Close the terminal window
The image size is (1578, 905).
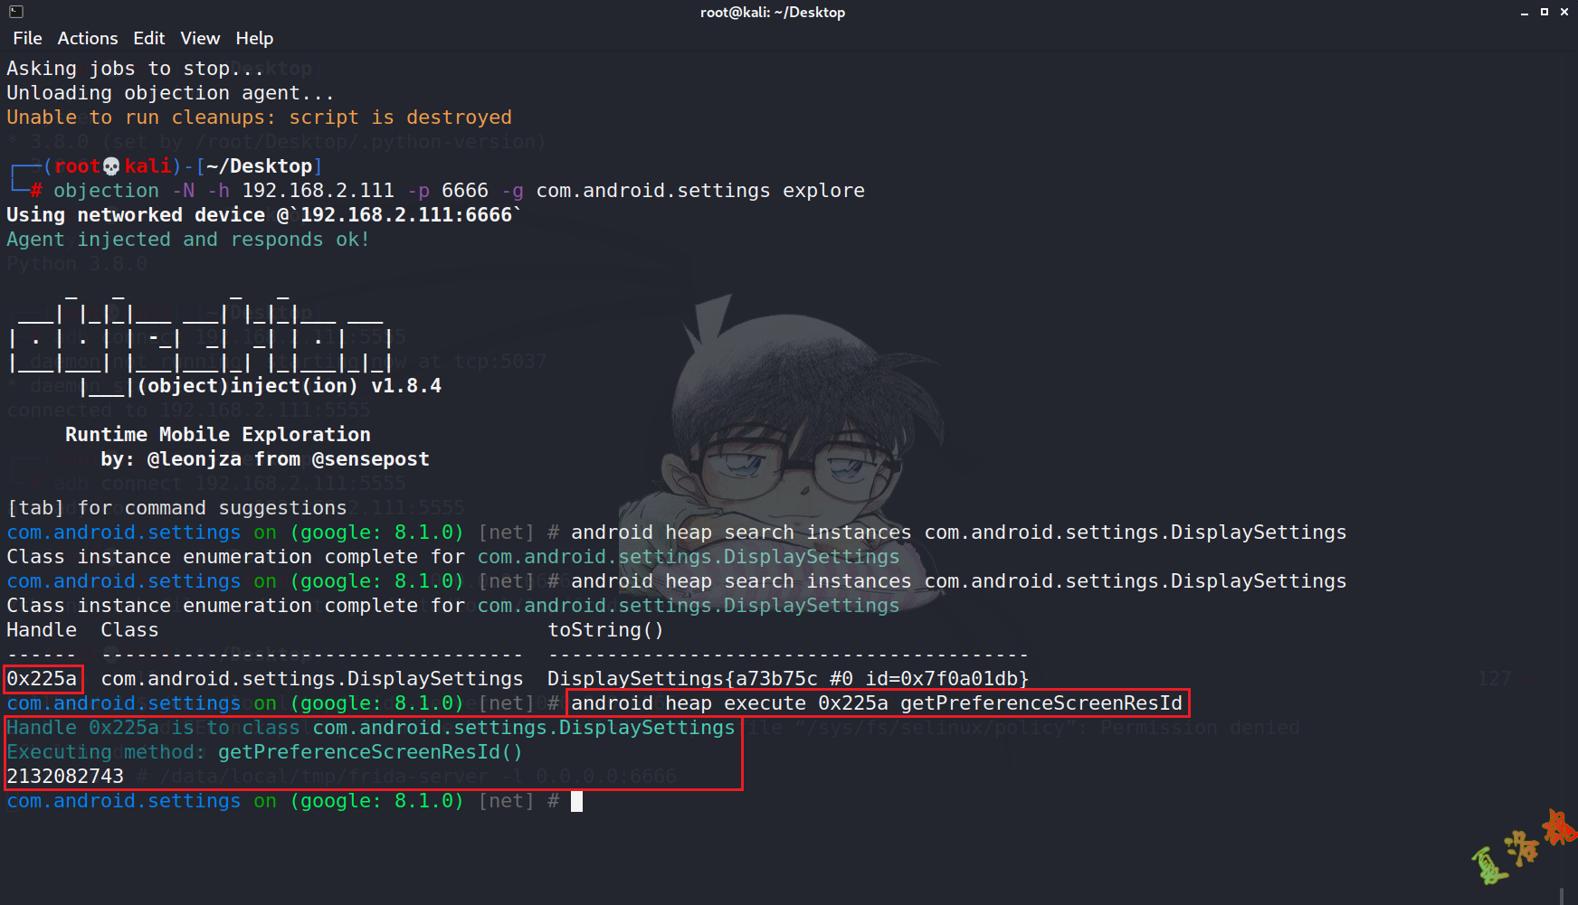pyautogui.click(x=1564, y=12)
